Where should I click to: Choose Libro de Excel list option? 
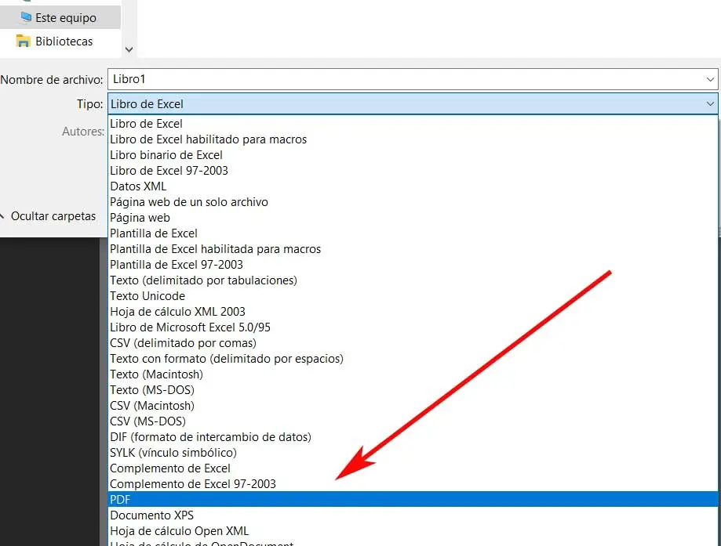[x=413, y=124]
